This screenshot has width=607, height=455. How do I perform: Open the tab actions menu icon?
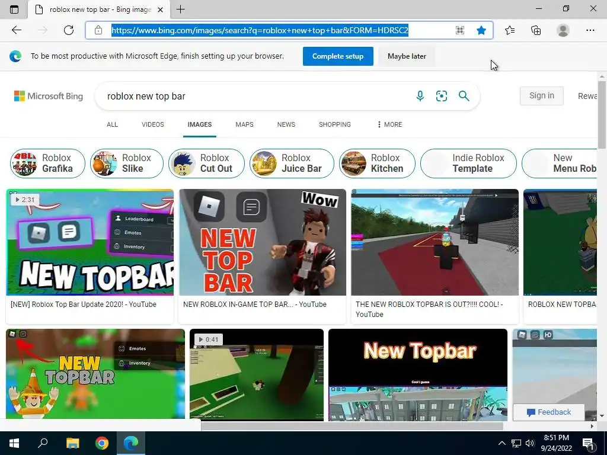(x=14, y=9)
